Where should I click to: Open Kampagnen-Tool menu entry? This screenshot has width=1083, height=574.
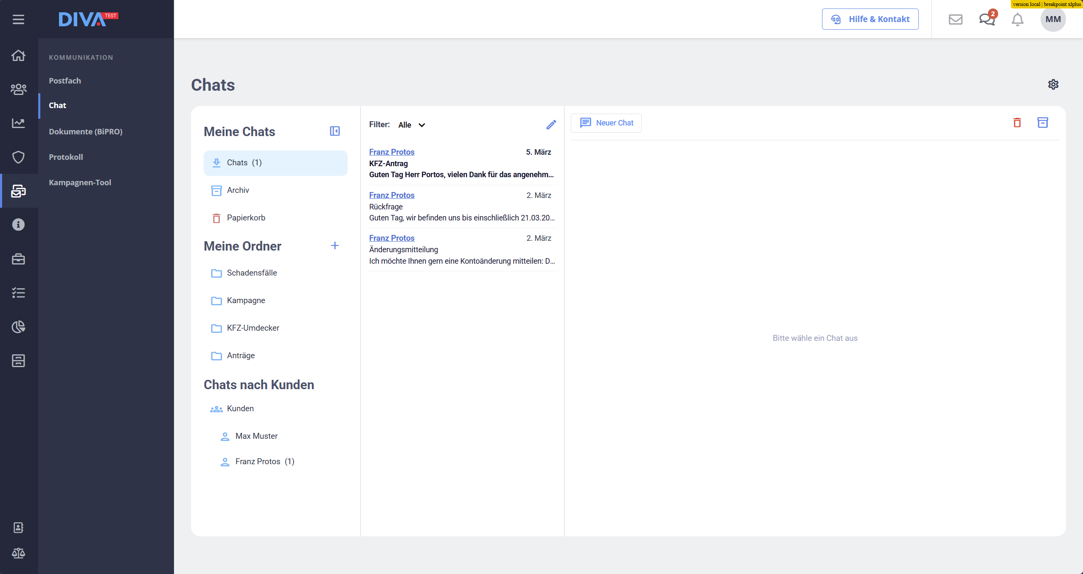(80, 182)
